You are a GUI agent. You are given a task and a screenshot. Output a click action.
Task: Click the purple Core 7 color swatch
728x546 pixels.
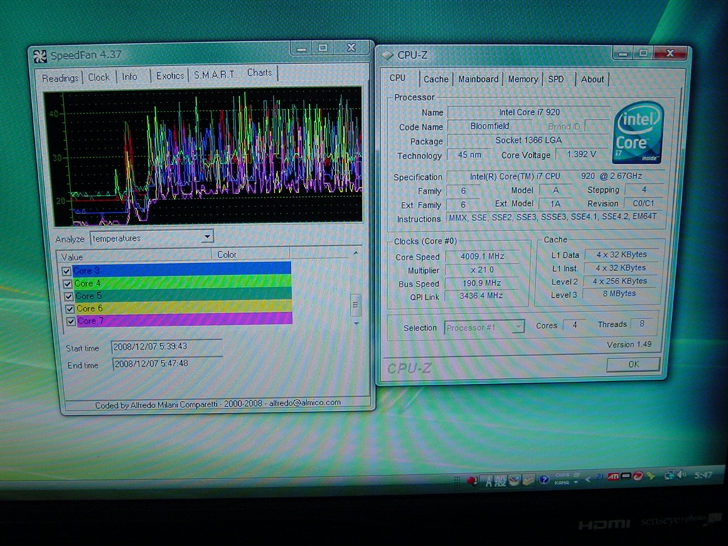tap(184, 319)
